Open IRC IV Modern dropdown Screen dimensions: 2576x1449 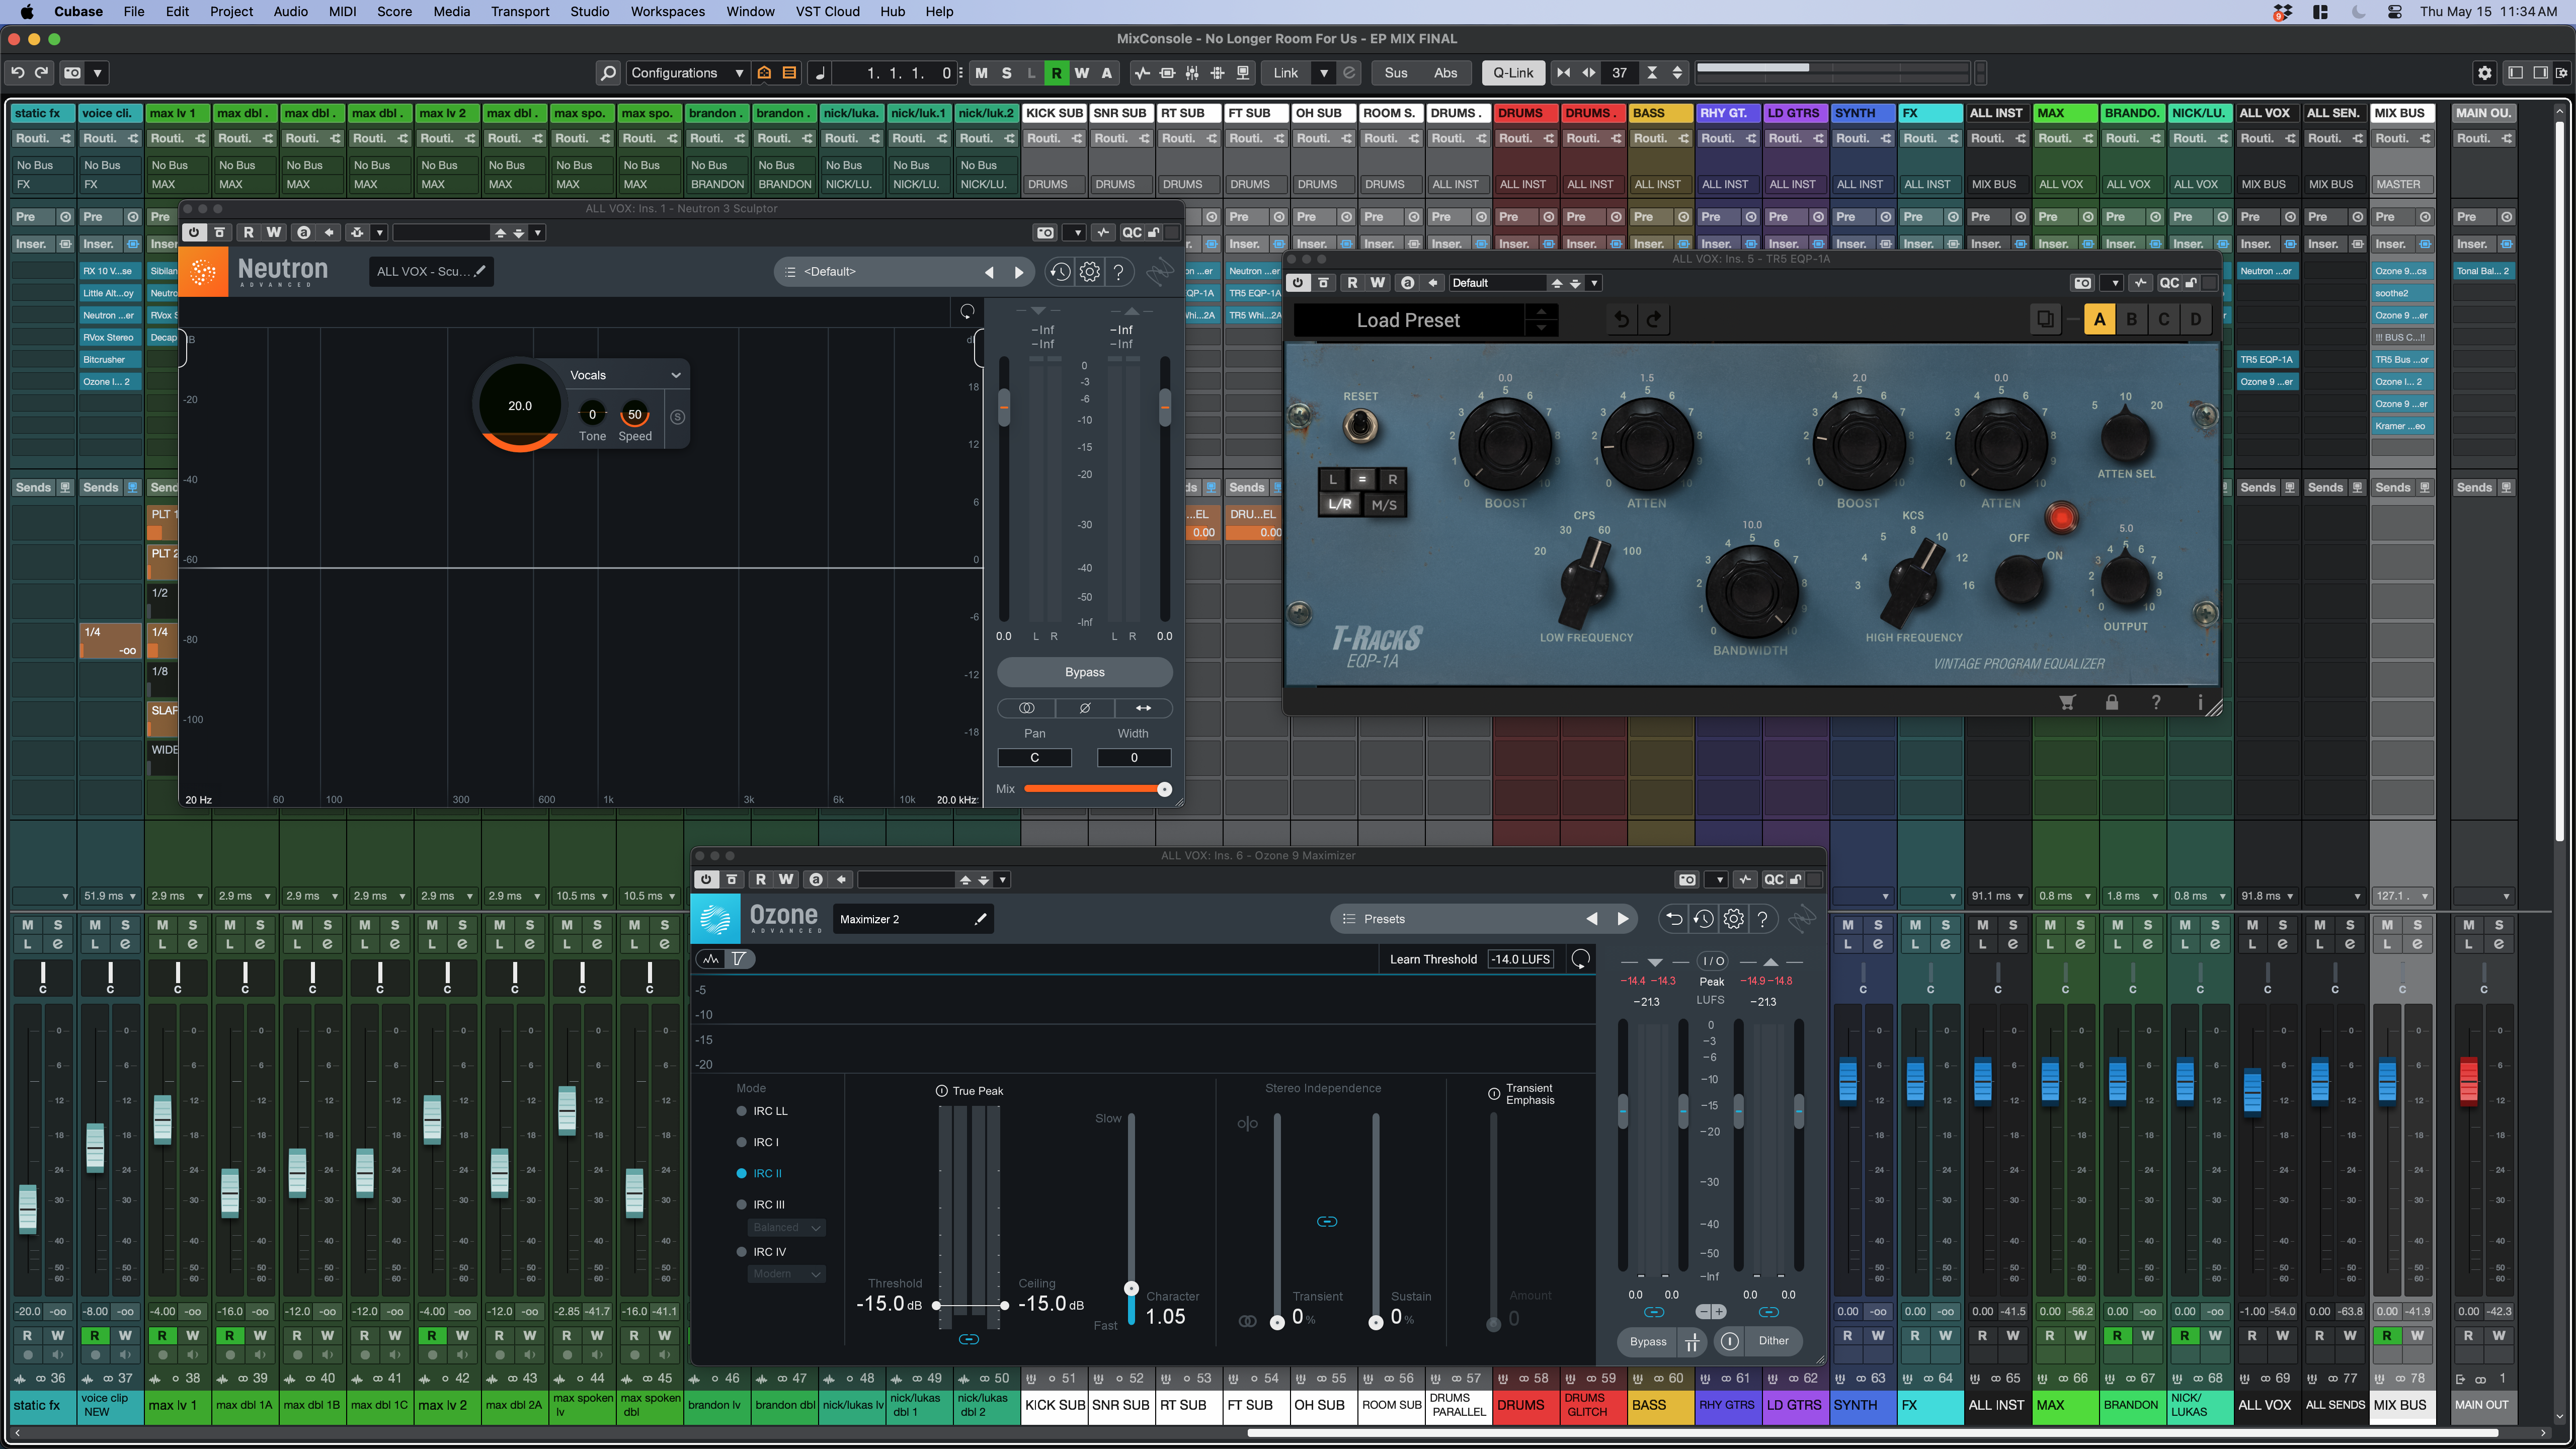pyautogui.click(x=786, y=1274)
